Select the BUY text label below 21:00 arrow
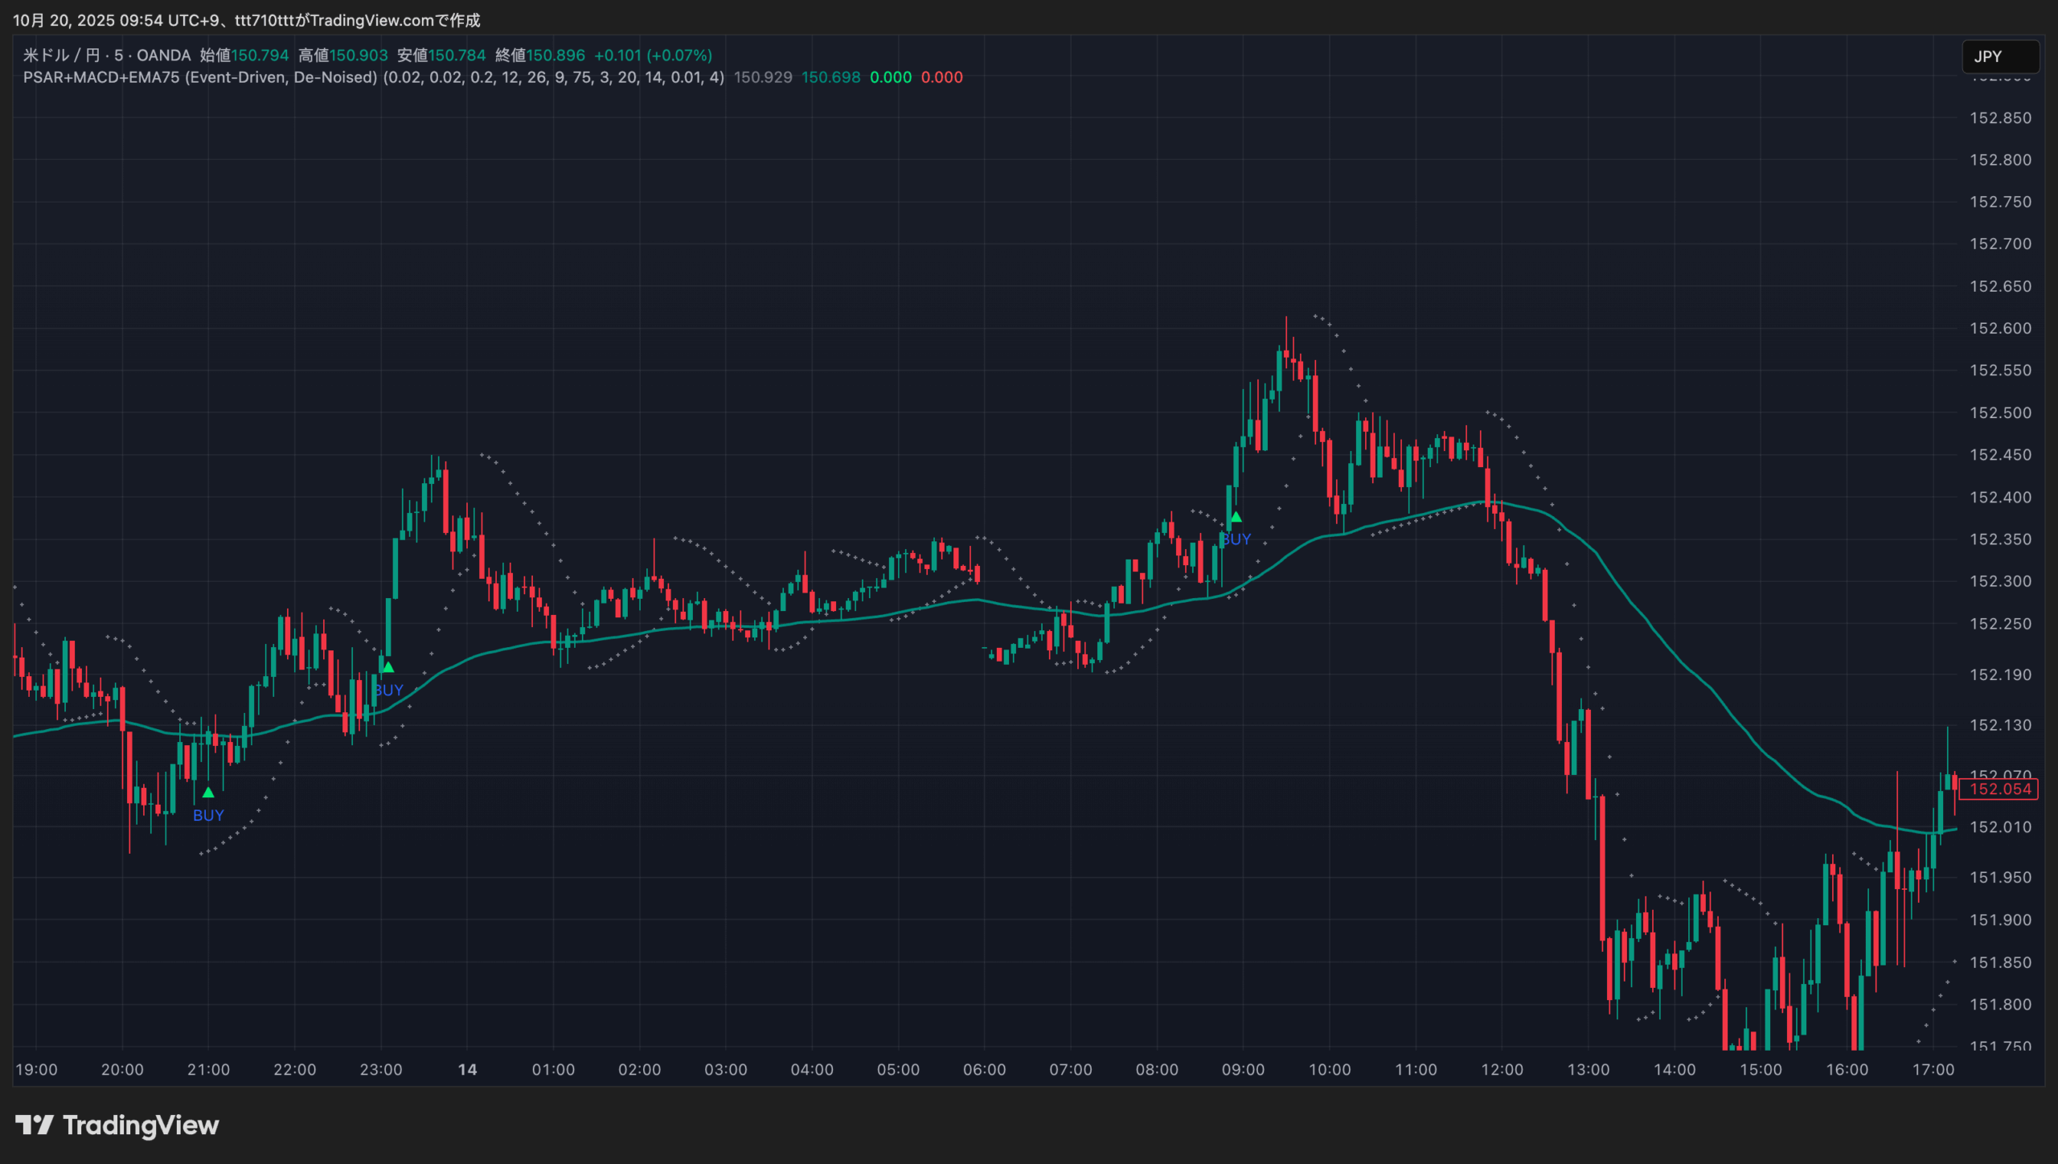2058x1164 pixels. click(208, 815)
